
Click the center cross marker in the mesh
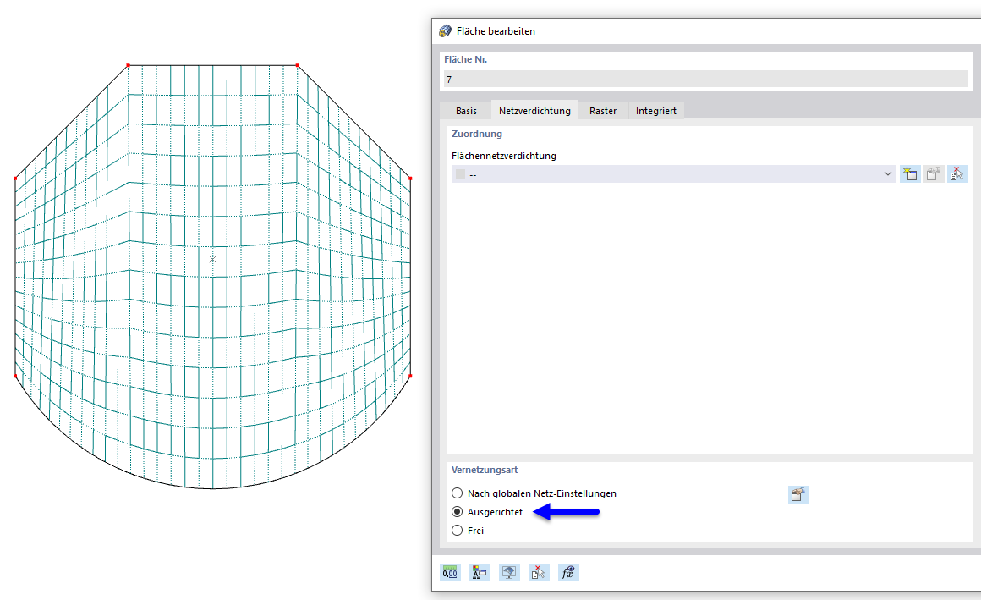[213, 259]
